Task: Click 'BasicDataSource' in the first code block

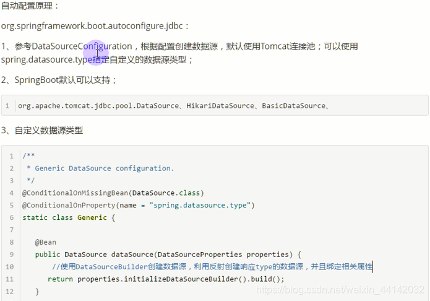Action: pyautogui.click(x=293, y=106)
